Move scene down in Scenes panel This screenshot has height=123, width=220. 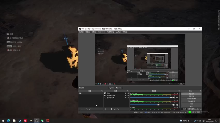coord(90,109)
